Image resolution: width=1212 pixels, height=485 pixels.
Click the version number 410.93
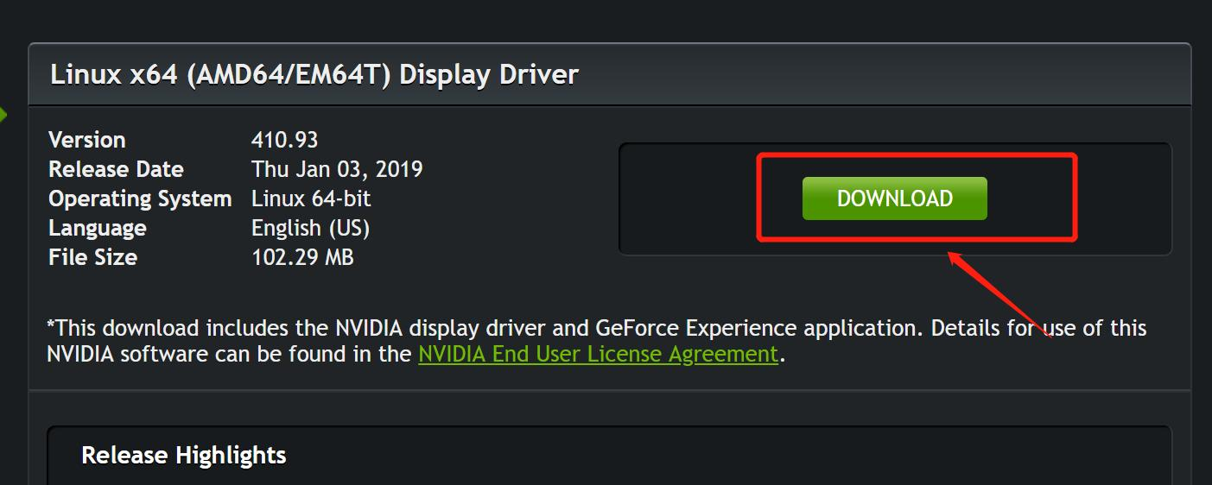tap(285, 140)
